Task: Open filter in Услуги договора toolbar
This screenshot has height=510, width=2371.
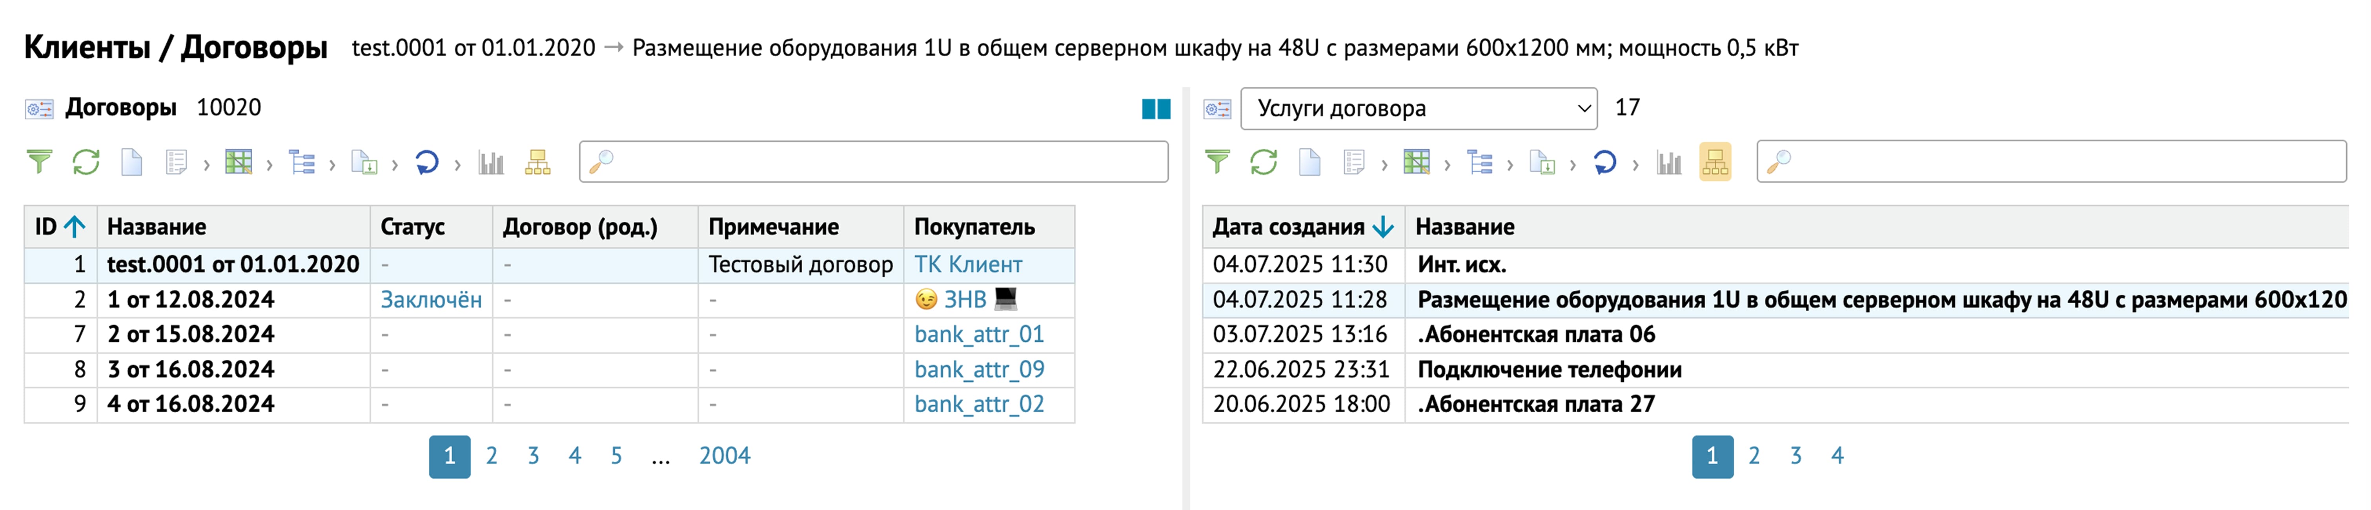Action: point(1218,162)
